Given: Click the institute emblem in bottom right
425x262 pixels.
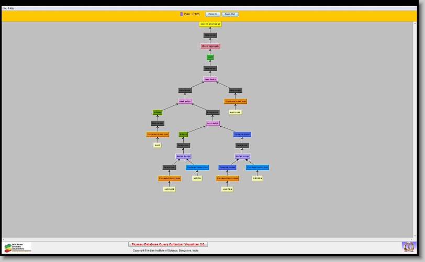Looking at the screenshot, I should (408, 246).
